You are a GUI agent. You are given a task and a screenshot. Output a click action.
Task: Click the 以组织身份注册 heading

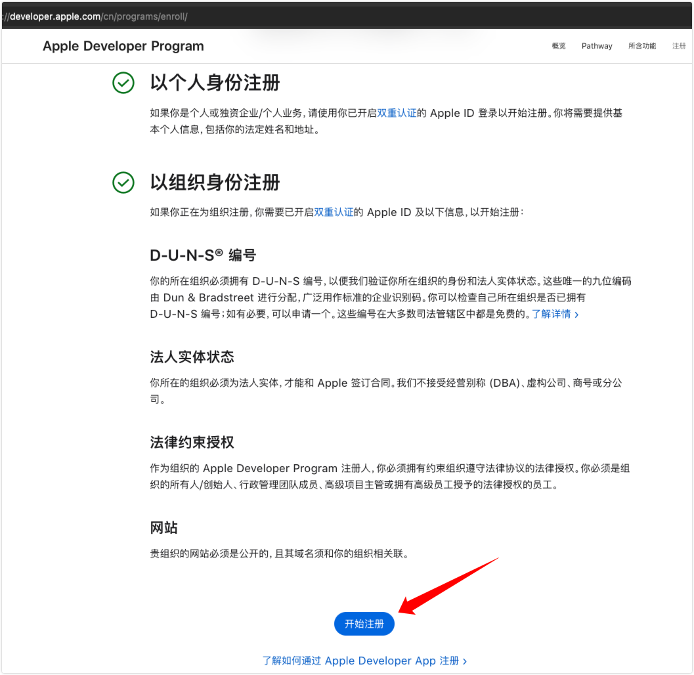pos(215,183)
